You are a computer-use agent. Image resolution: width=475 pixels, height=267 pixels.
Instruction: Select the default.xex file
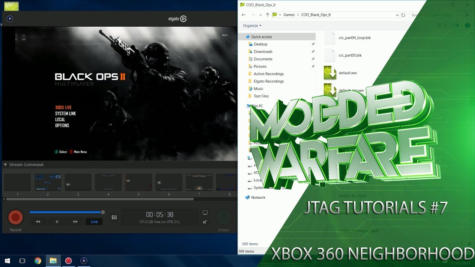[x=348, y=73]
